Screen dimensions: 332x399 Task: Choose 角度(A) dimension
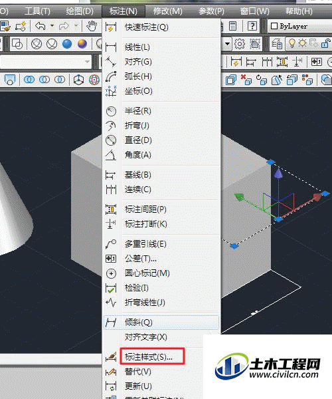pyautogui.click(x=161, y=155)
